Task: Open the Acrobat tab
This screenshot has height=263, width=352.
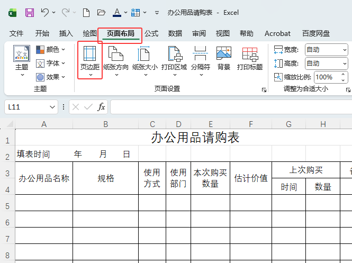Action: click(277, 33)
